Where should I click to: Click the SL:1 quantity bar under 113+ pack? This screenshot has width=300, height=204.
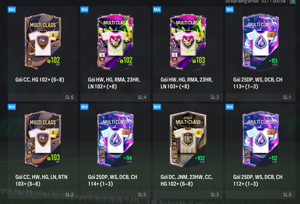click(x=260, y=97)
